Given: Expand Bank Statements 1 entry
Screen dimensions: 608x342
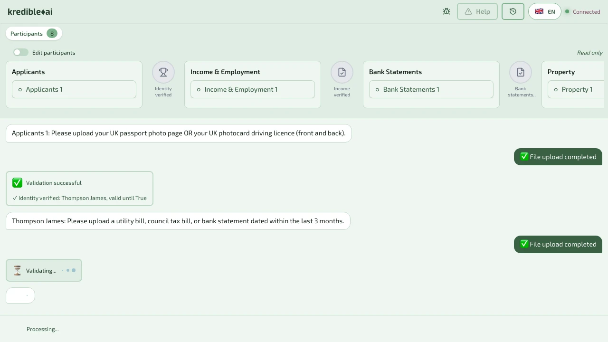Looking at the screenshot, I should [x=431, y=89].
